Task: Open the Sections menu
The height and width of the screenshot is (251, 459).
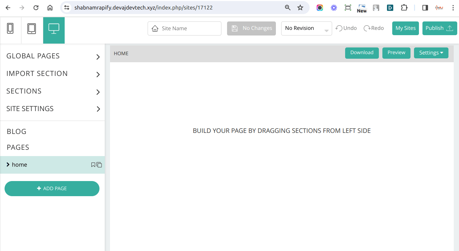Action: (x=53, y=91)
